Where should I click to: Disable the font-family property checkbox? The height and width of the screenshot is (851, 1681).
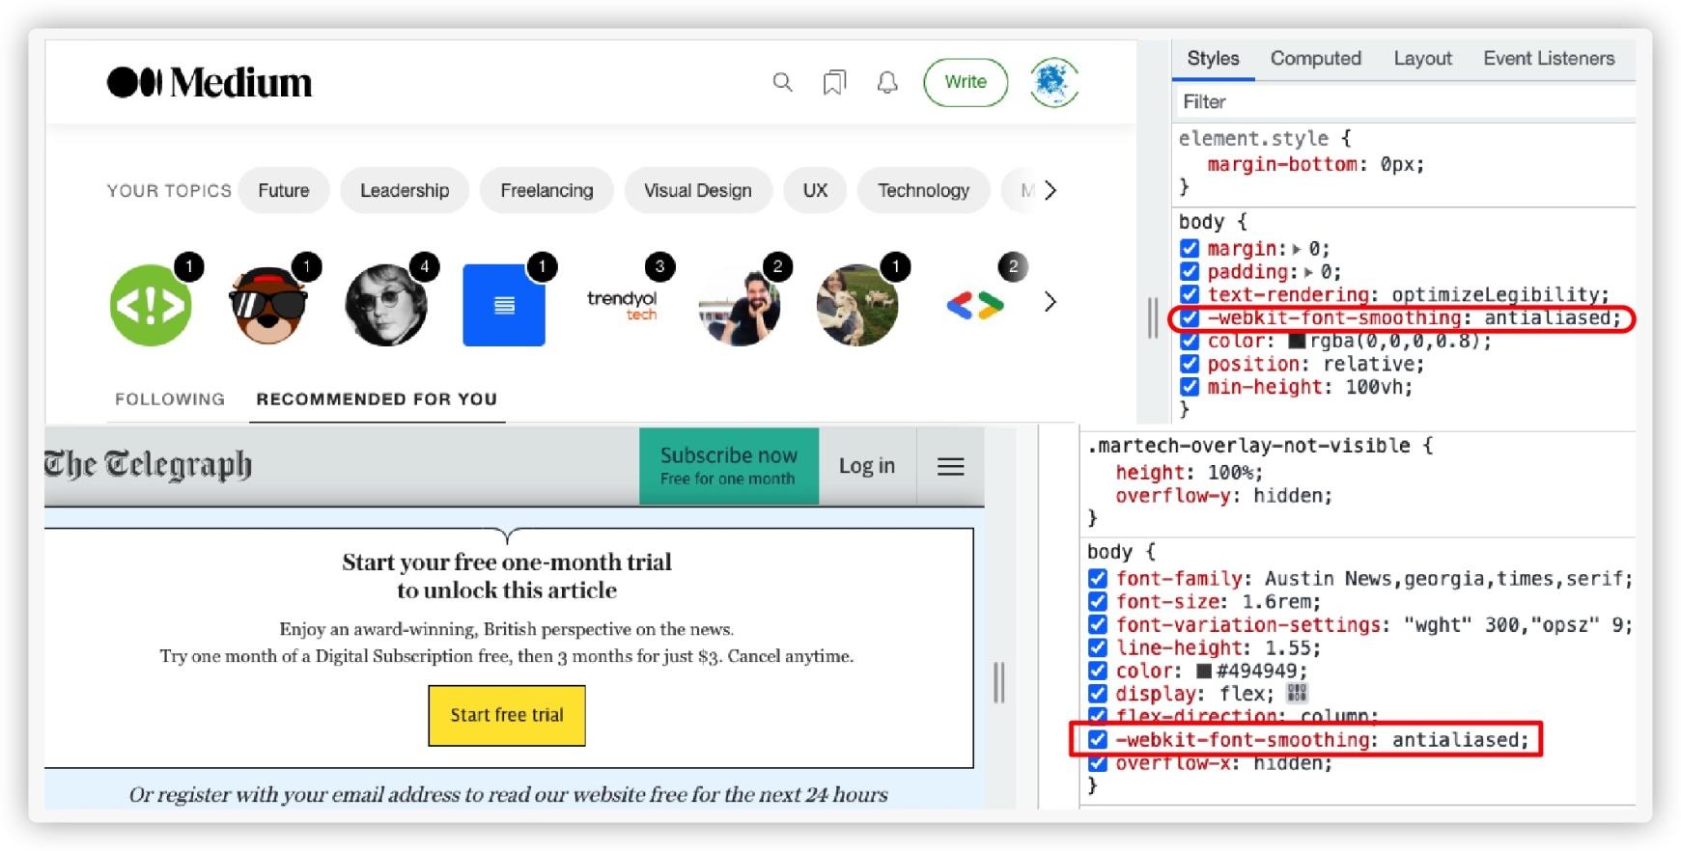[x=1098, y=579]
